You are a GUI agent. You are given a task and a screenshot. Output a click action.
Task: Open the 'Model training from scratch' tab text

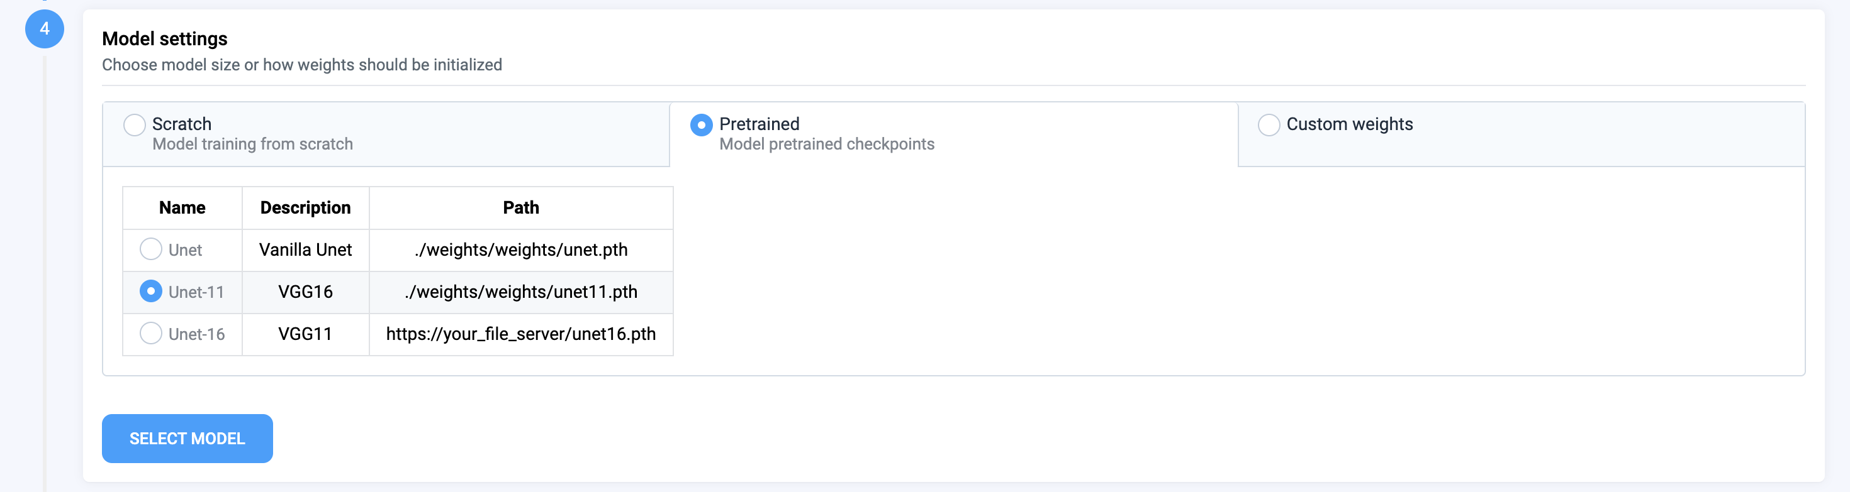pos(253,144)
